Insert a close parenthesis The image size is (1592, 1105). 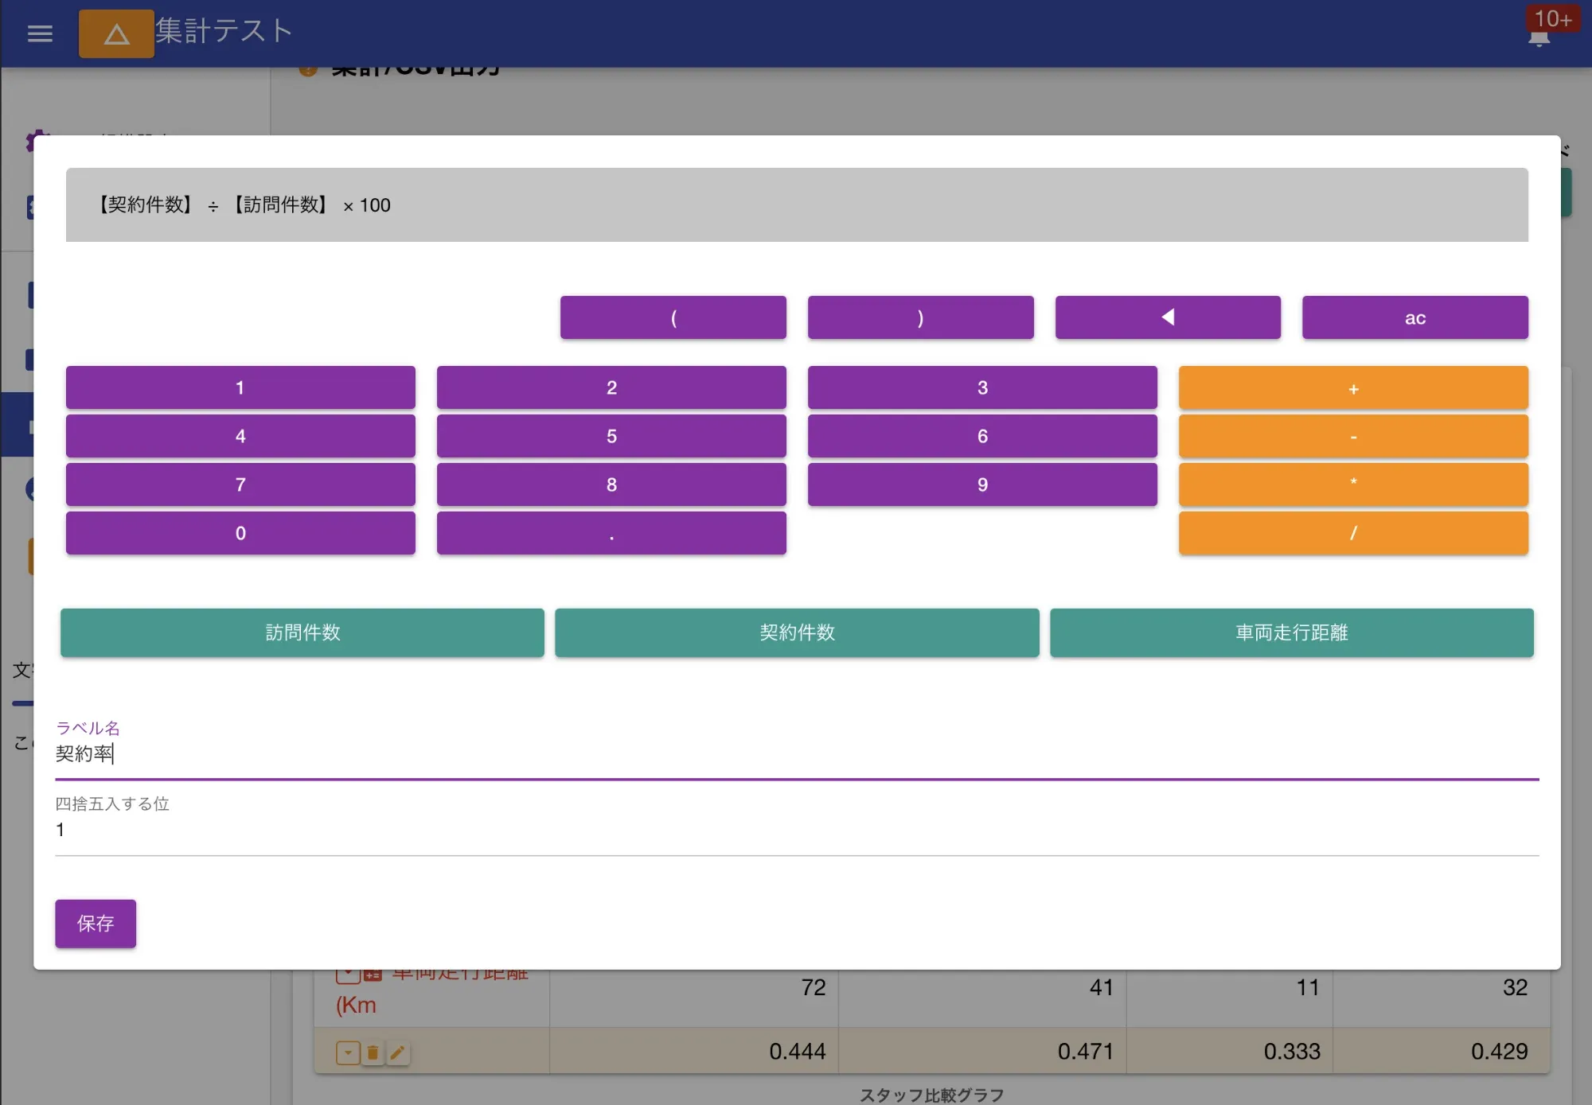tap(920, 317)
